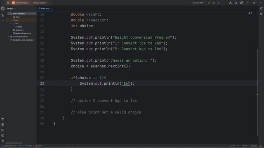Expand the External Libraries node arrow

(x=8, y=37)
